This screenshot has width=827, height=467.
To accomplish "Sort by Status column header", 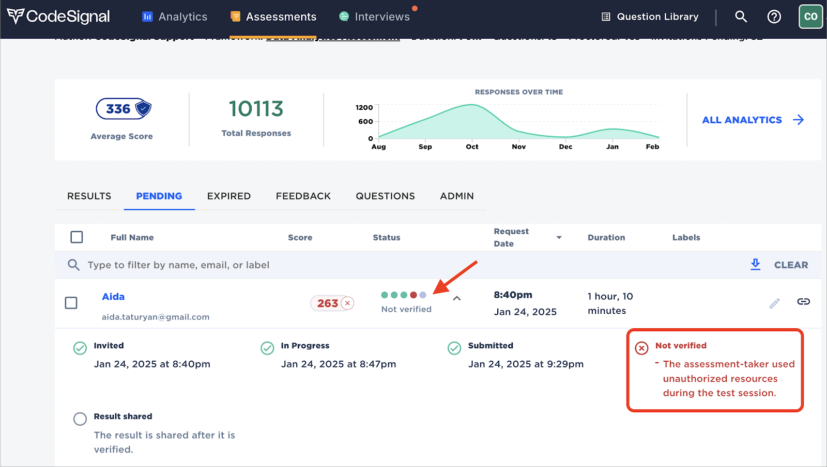I will (387, 237).
